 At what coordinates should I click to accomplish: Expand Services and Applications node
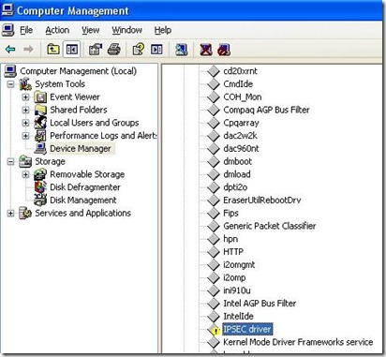tap(10, 213)
